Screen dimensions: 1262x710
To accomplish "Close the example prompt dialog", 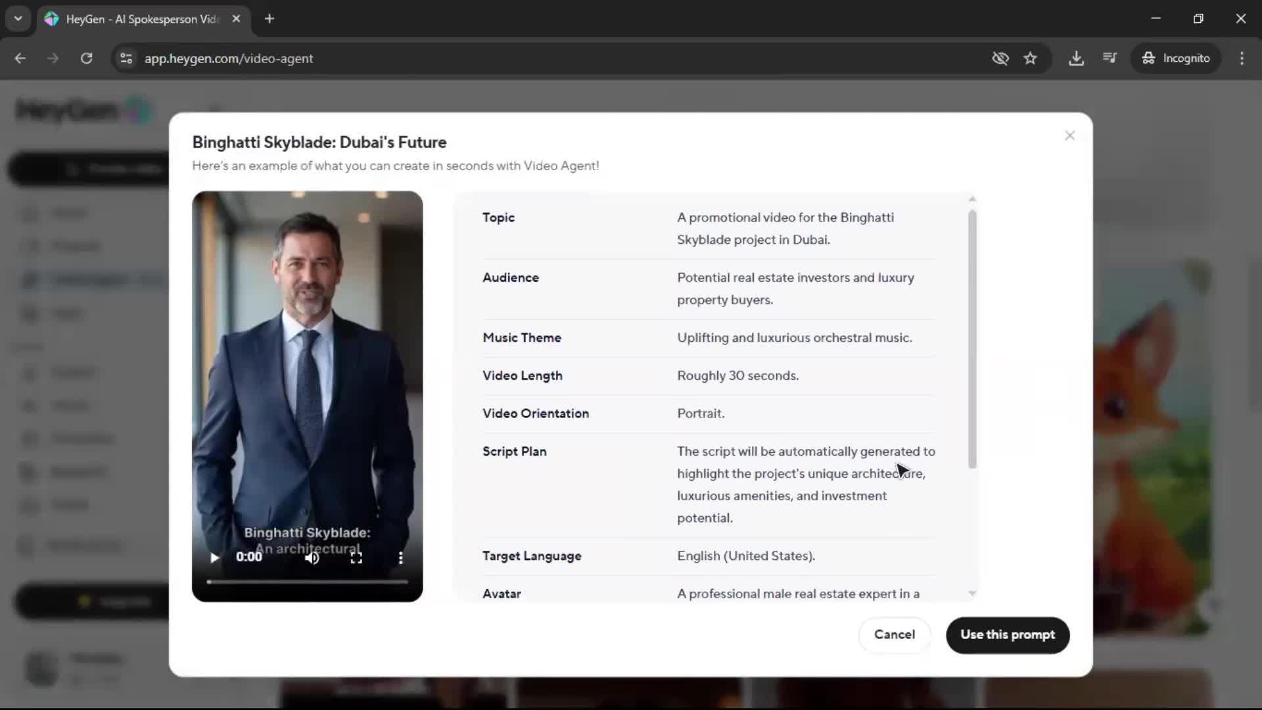I will click(1069, 135).
